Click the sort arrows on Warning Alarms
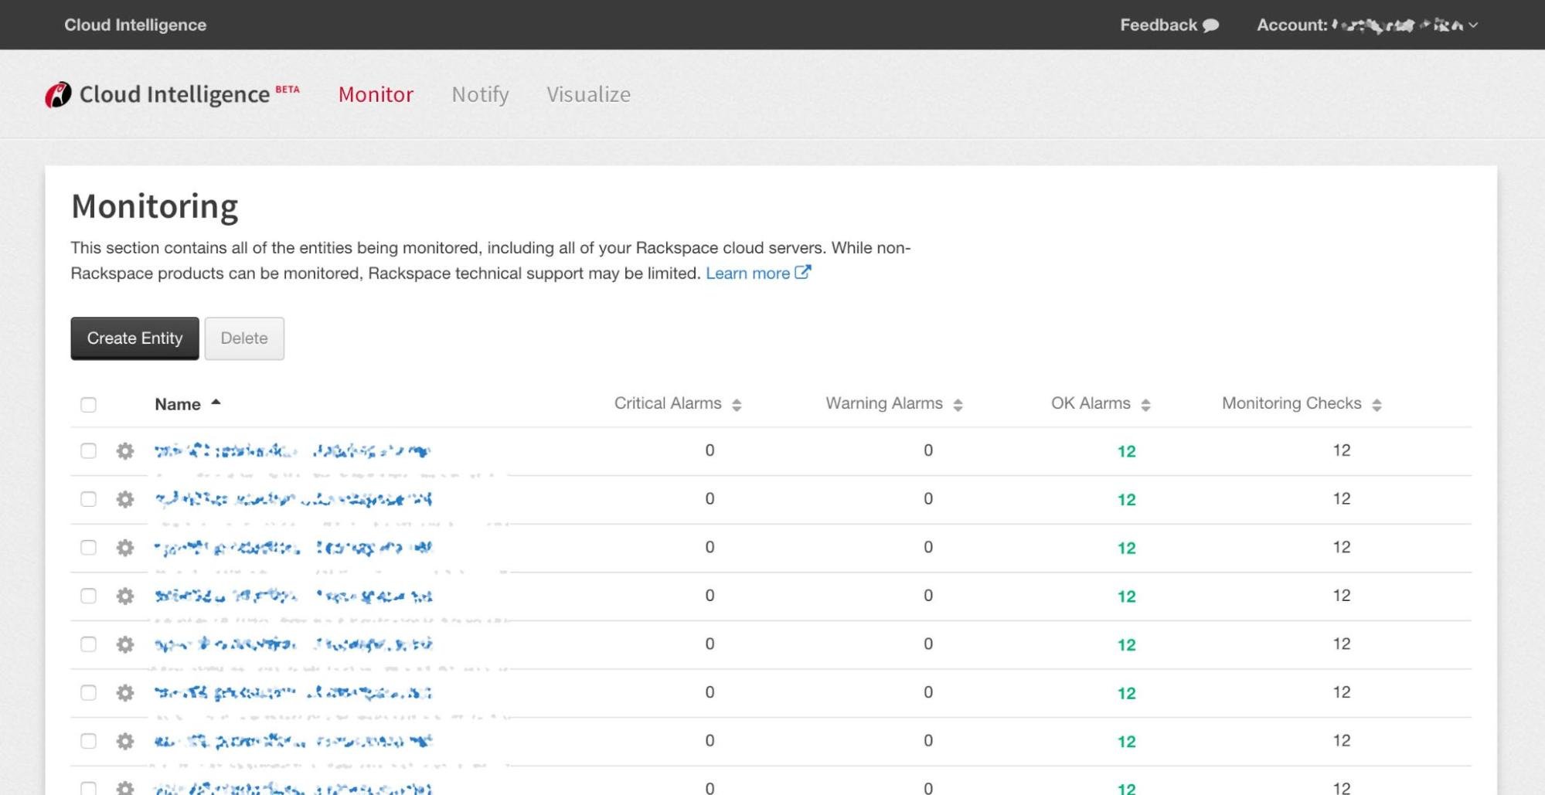Image resolution: width=1545 pixels, height=795 pixels. pyautogui.click(x=958, y=403)
